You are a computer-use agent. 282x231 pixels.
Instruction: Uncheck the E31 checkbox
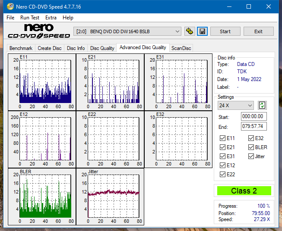pyautogui.click(x=222, y=156)
